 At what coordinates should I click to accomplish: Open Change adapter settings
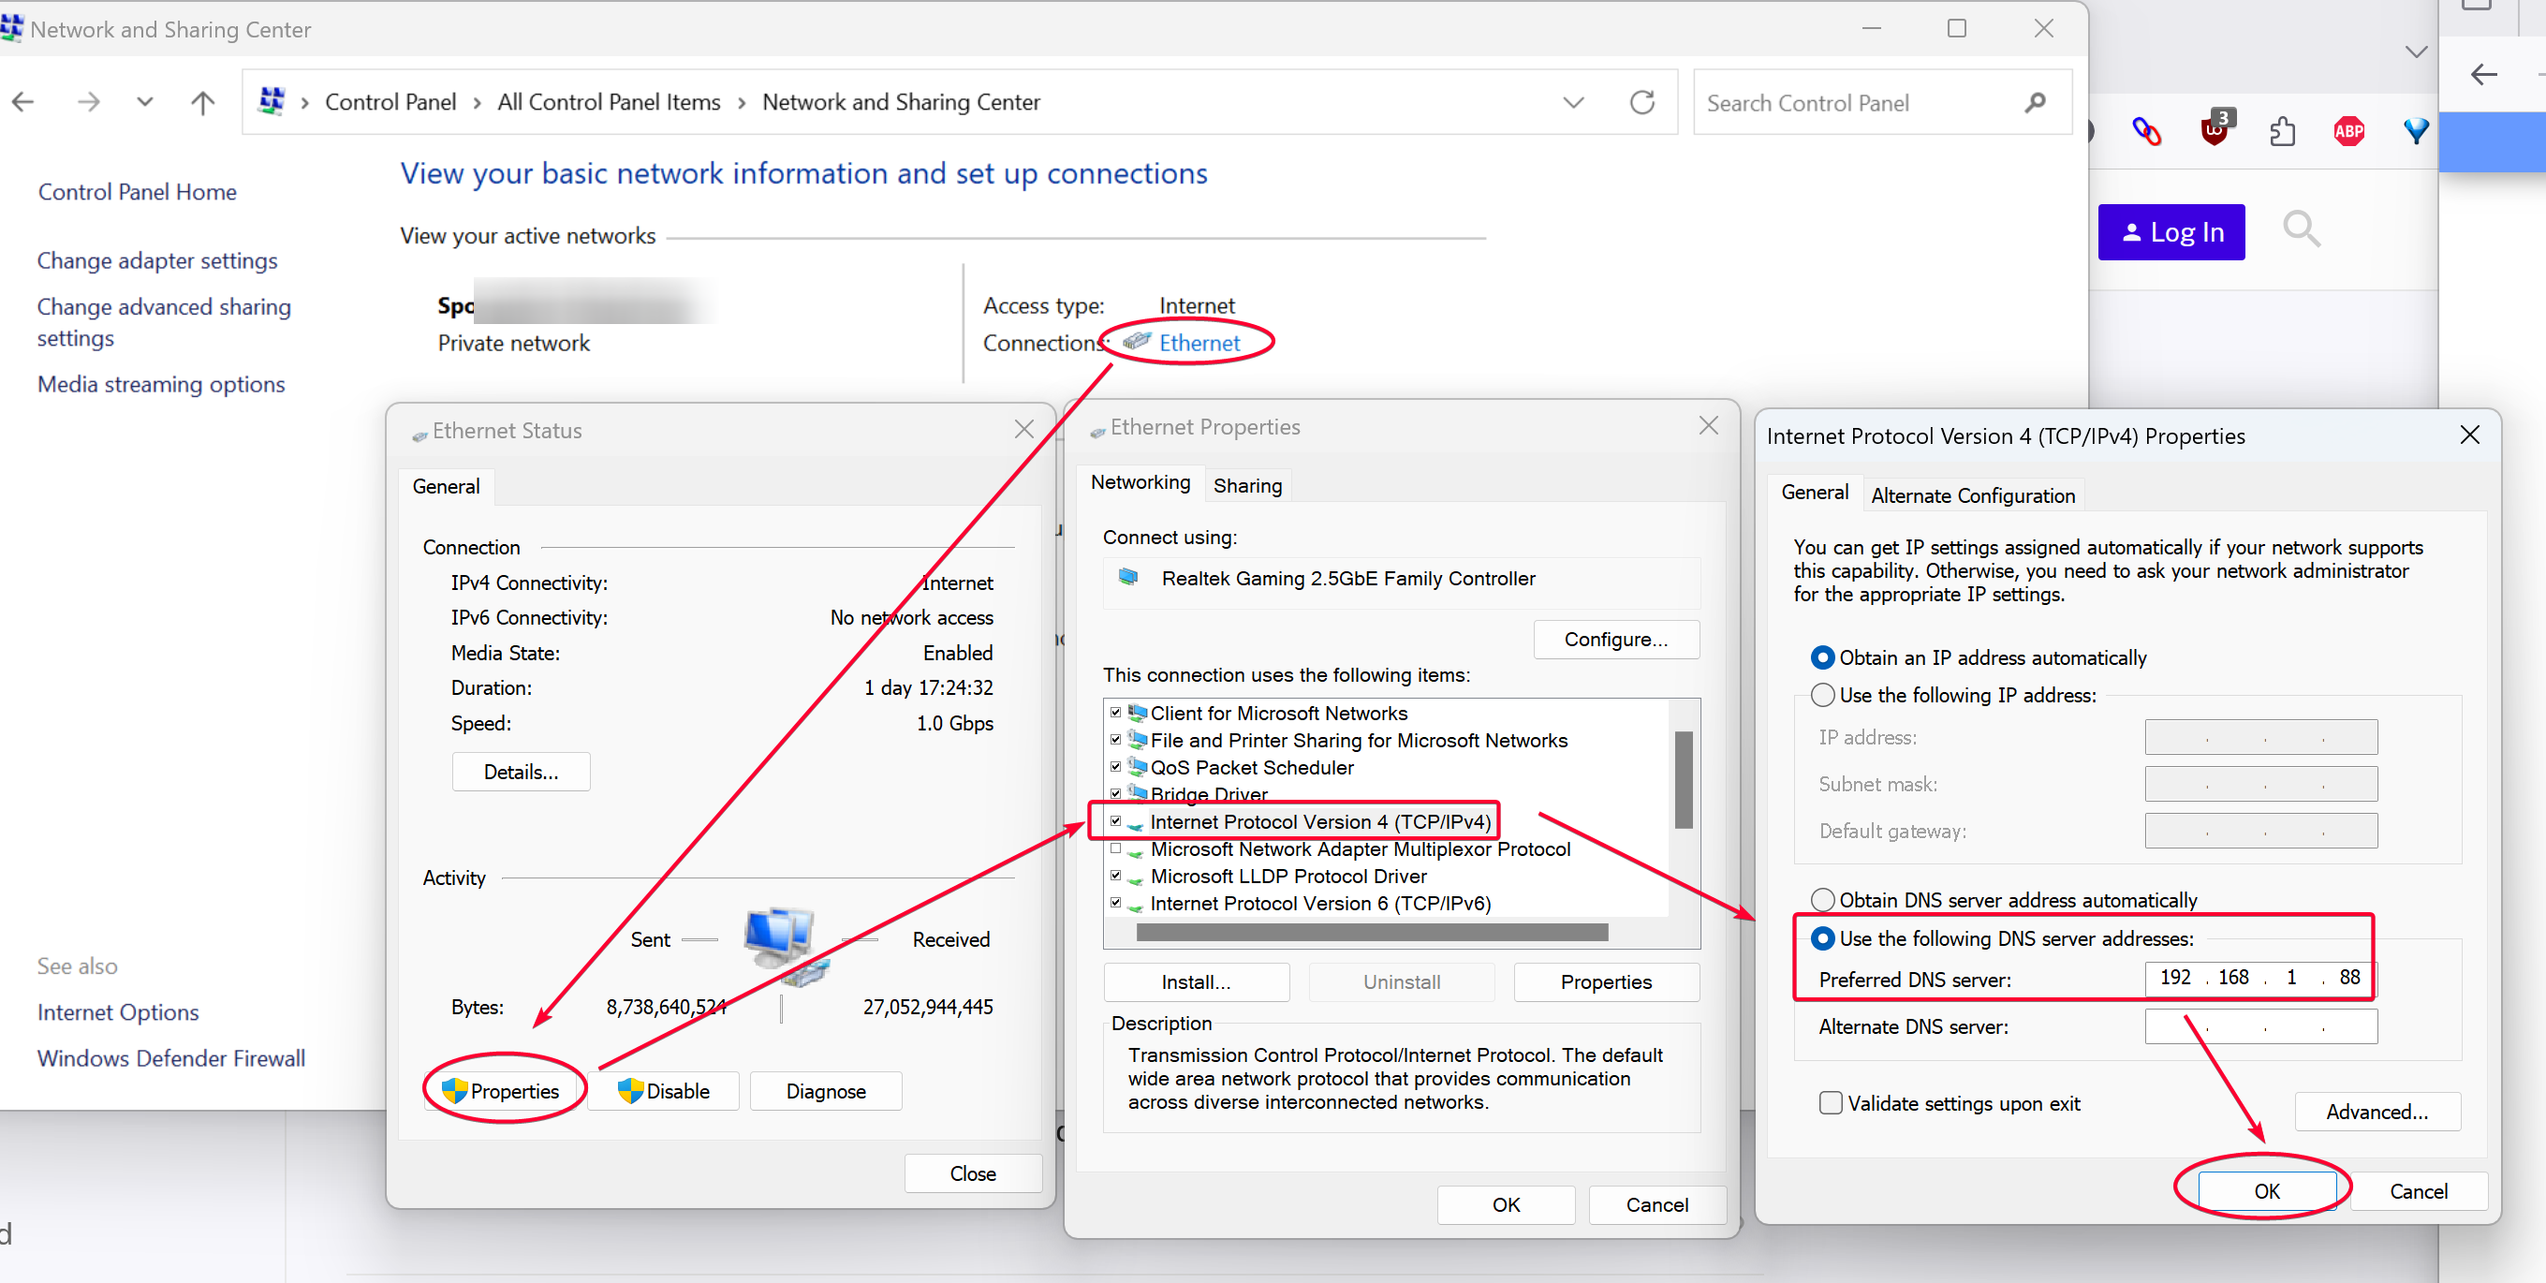point(157,260)
